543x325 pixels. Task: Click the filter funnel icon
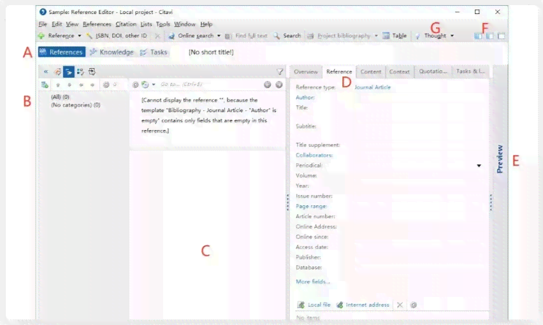pyautogui.click(x=280, y=71)
